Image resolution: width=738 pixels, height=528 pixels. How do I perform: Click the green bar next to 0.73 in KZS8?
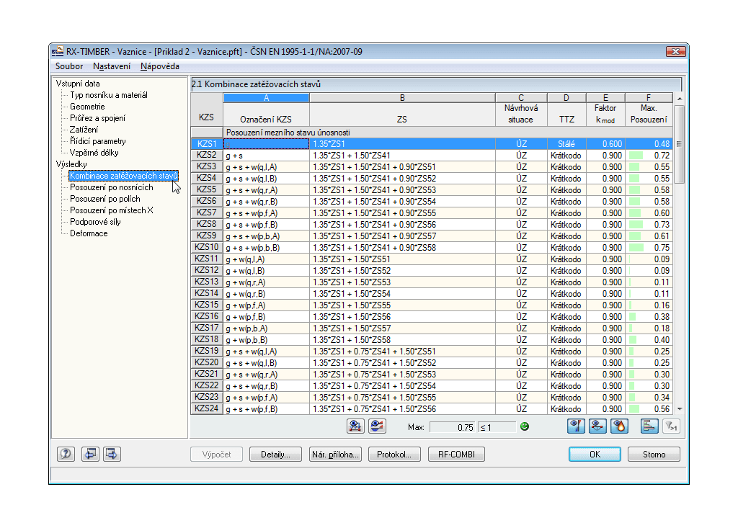click(636, 225)
